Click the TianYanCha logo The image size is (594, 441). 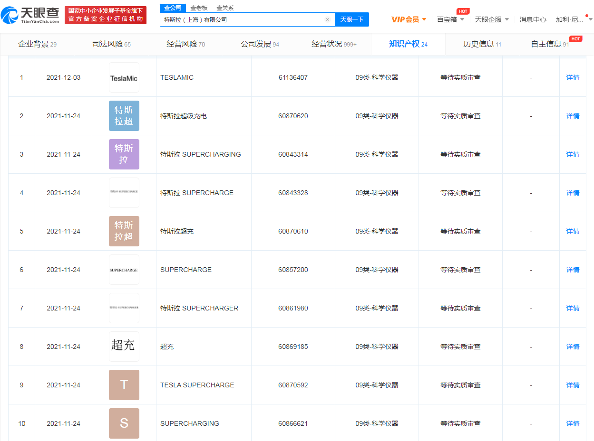point(30,15)
